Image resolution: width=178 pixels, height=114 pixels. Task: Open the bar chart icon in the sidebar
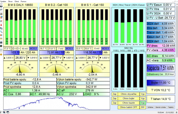(x=1, y=21)
